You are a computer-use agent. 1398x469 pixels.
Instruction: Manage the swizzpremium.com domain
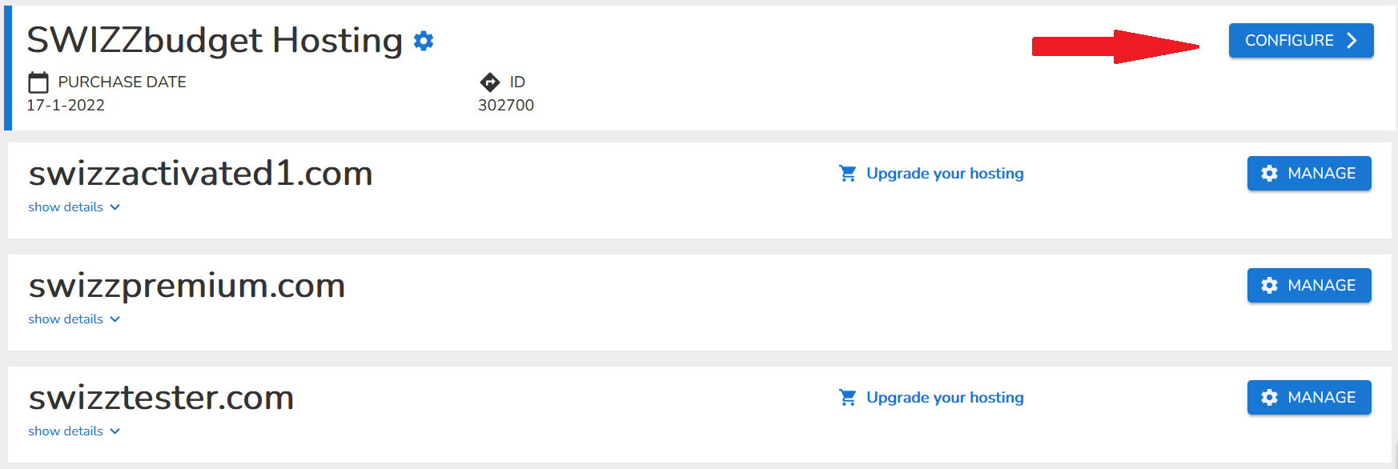tap(1309, 286)
